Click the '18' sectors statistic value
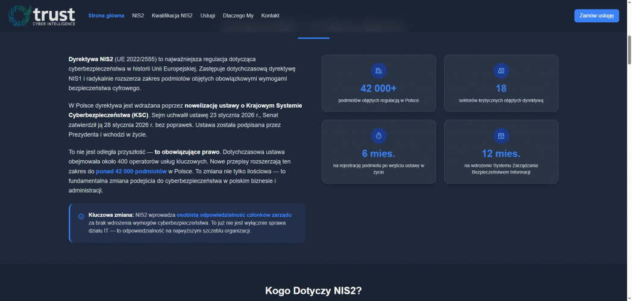Image resolution: width=632 pixels, height=301 pixels. [501, 88]
